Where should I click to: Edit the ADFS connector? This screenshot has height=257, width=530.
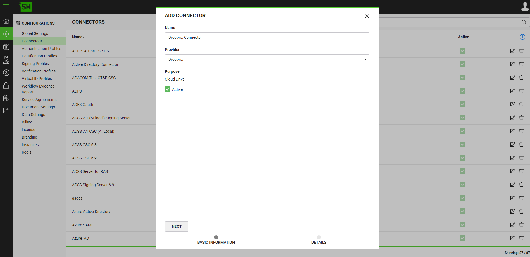click(512, 91)
